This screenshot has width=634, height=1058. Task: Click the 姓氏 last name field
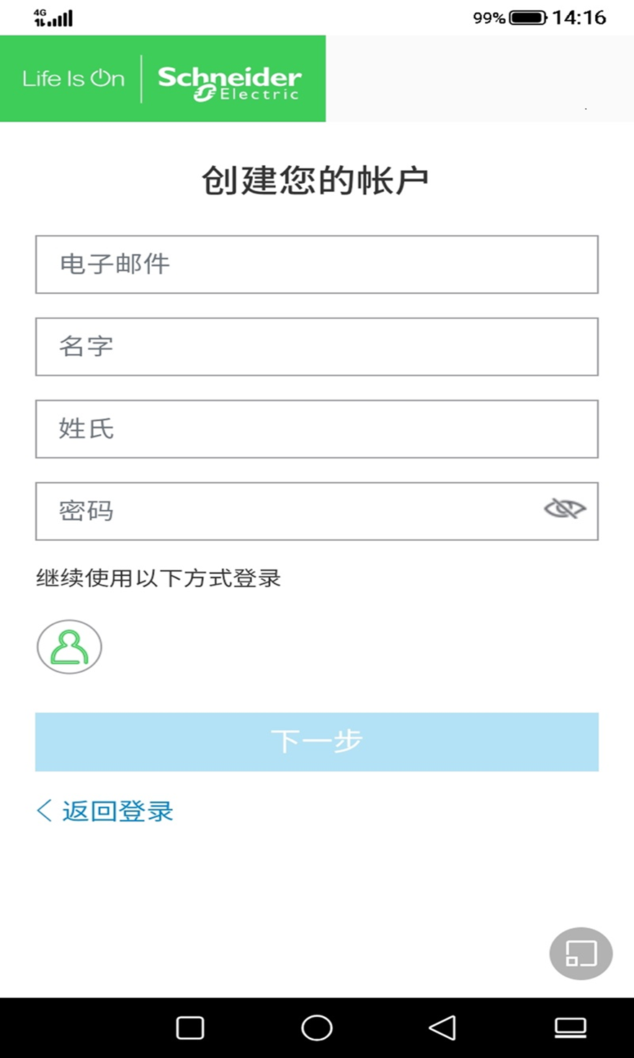(x=317, y=429)
